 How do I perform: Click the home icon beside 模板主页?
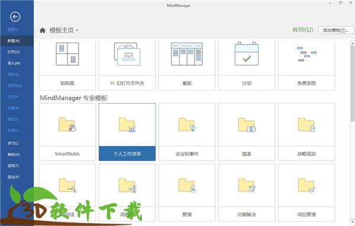click(43, 30)
